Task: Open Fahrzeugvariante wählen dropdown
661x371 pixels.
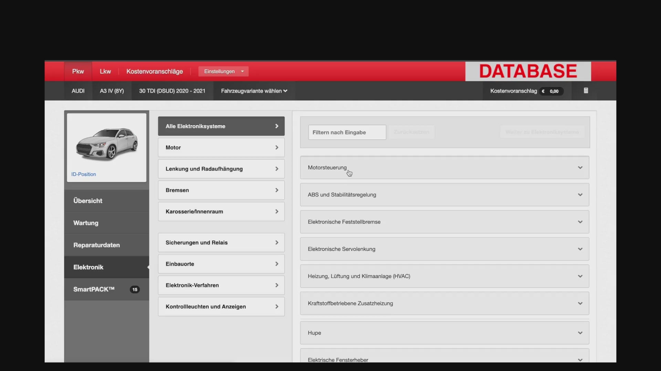Action: pos(254,91)
